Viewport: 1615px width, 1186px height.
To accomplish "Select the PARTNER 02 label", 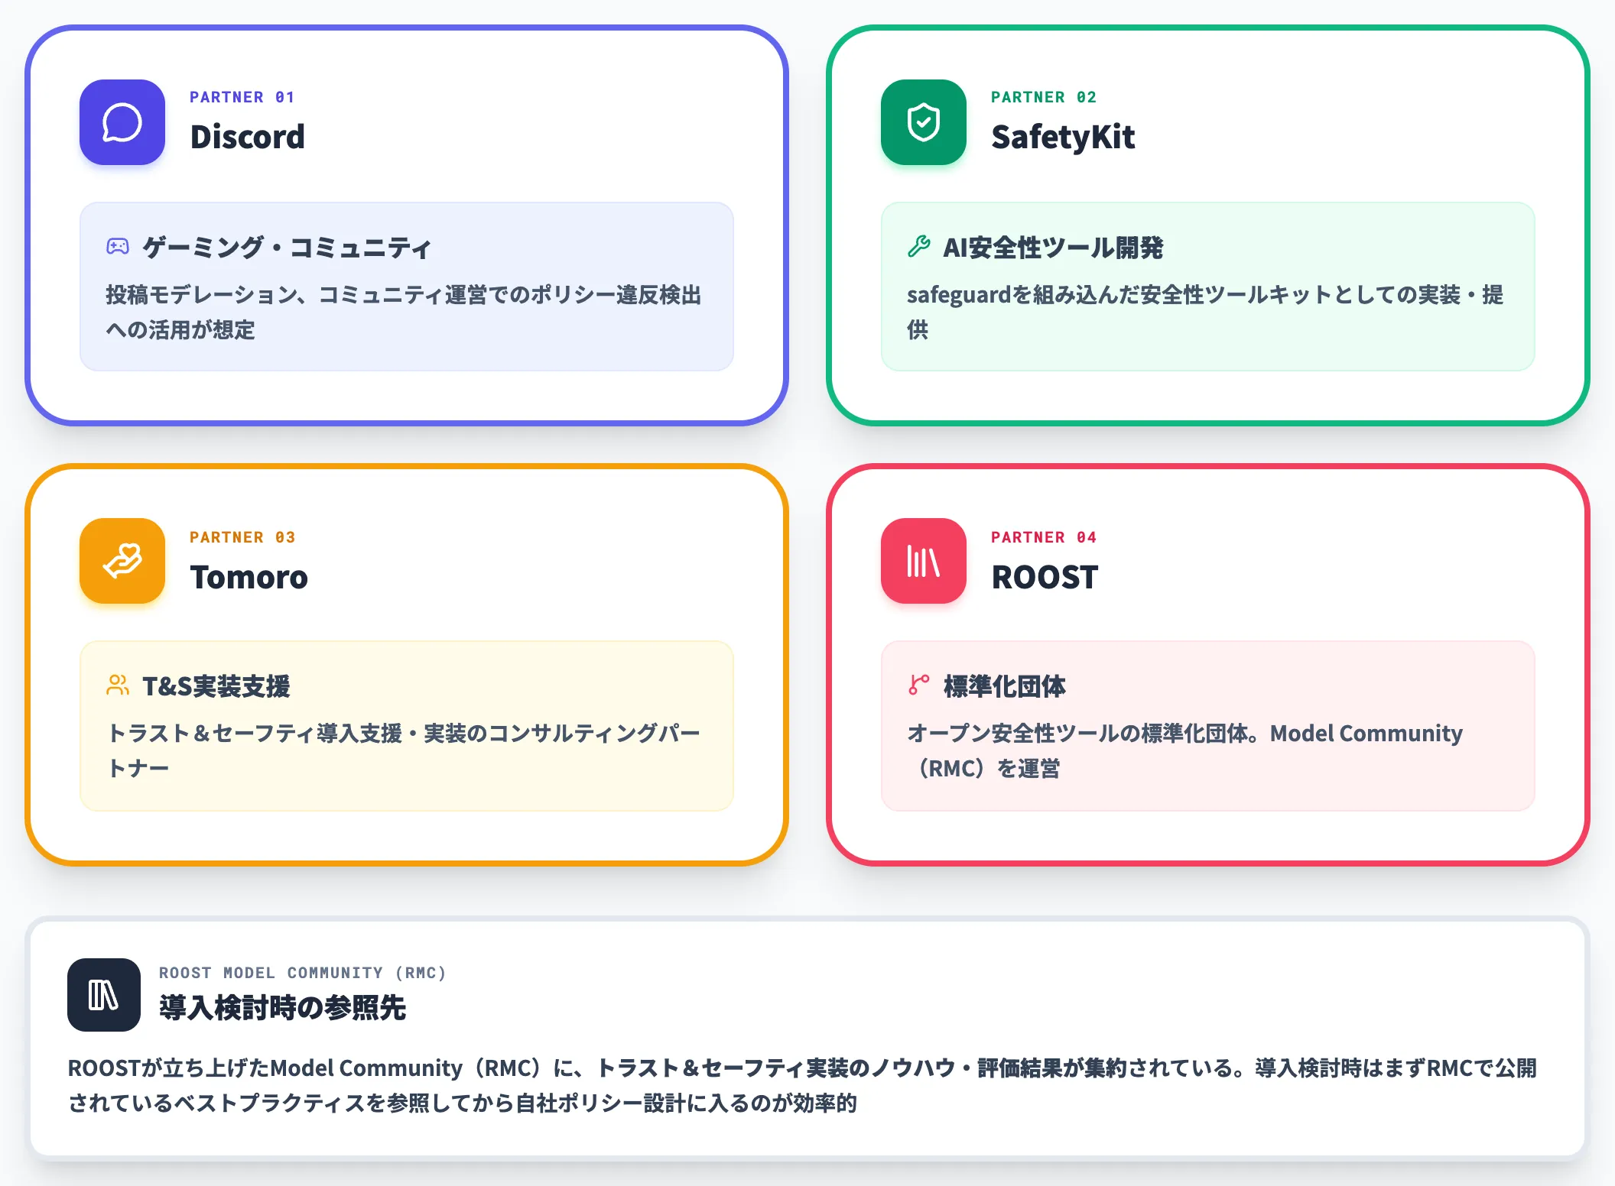I will 1043,97.
